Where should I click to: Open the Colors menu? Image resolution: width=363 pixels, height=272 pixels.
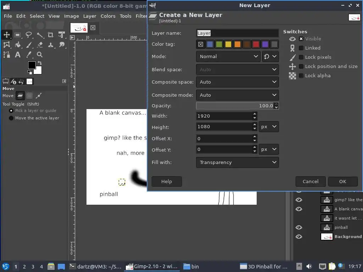coord(108,16)
